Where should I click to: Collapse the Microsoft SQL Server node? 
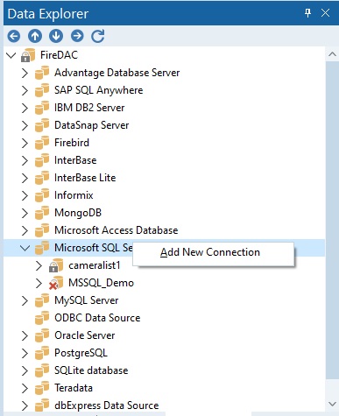pos(25,248)
